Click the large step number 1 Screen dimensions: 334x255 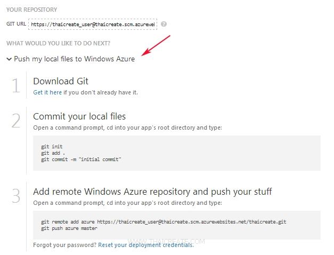pyautogui.click(x=16, y=86)
